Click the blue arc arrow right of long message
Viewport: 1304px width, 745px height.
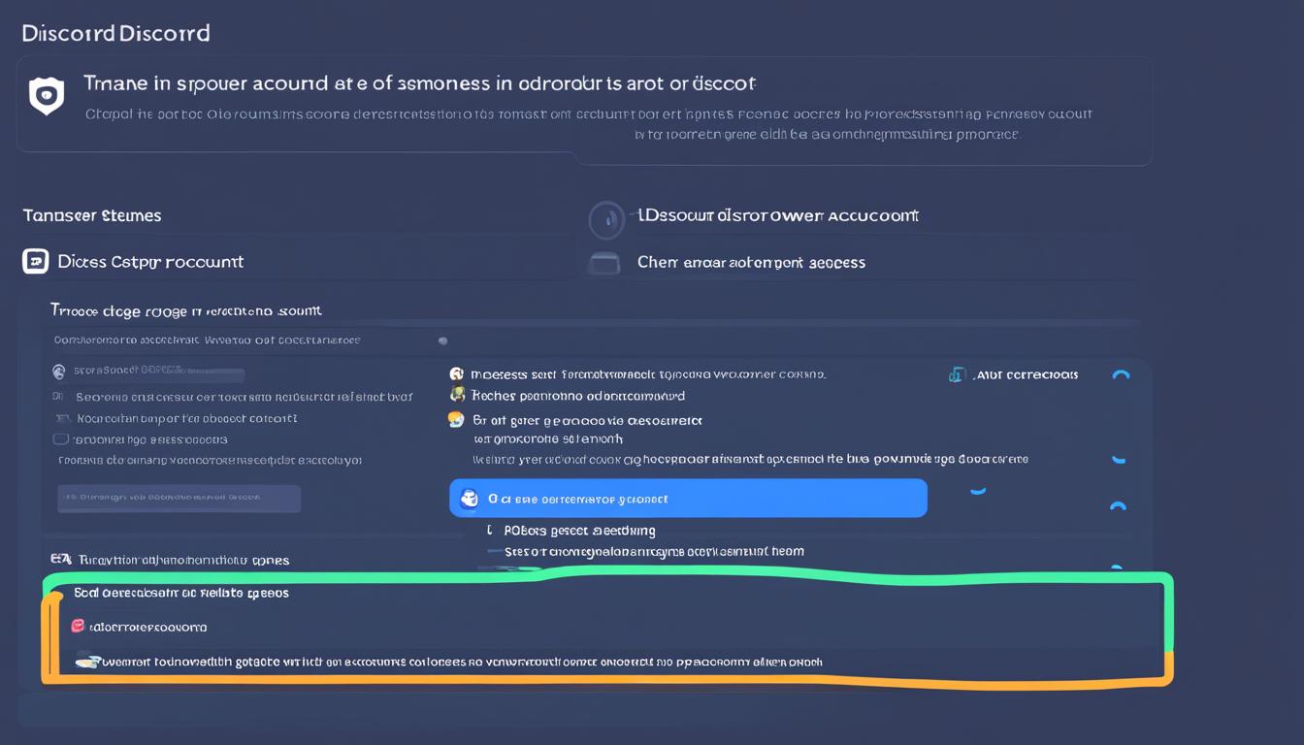tap(1119, 459)
